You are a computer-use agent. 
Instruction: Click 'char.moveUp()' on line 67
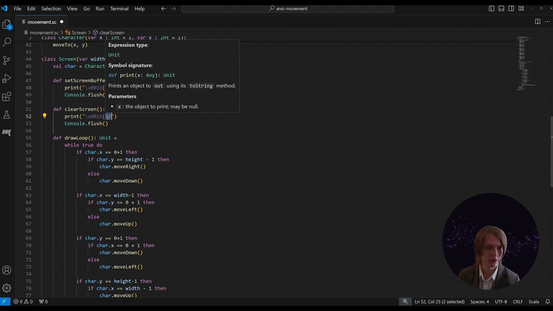118,224
